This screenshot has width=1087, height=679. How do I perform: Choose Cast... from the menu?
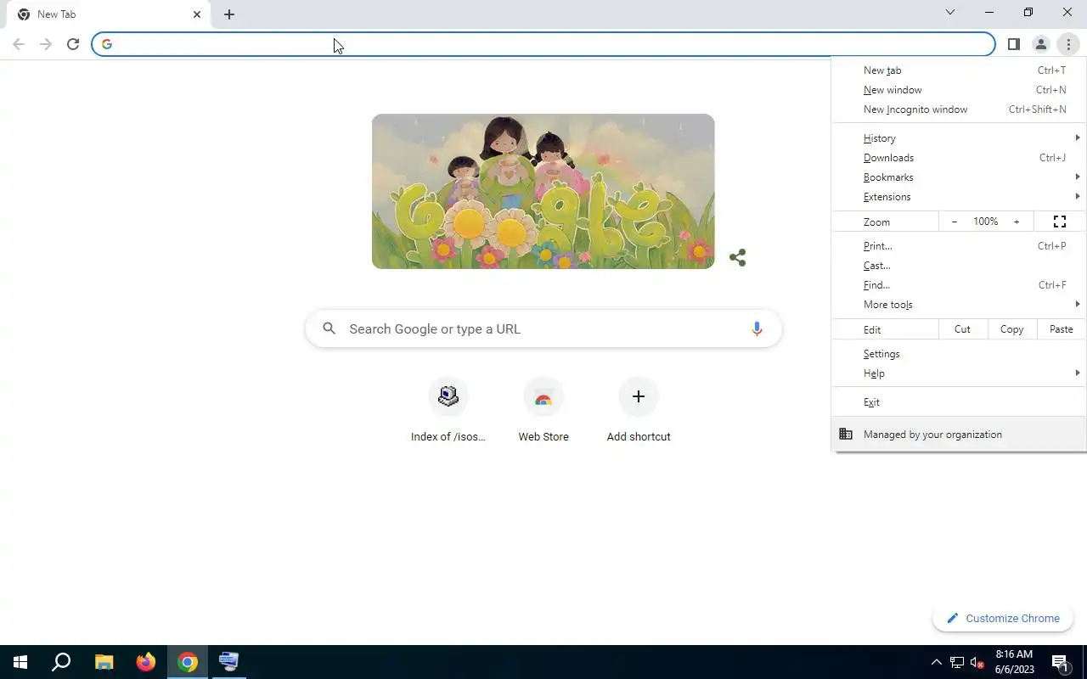(959, 266)
